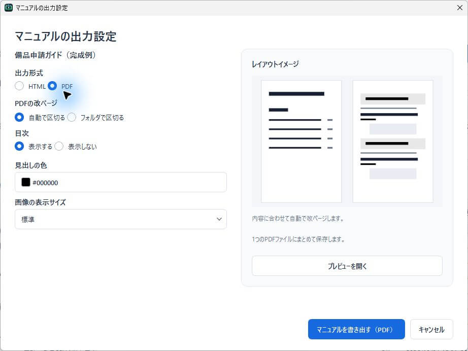The height and width of the screenshot is (351, 468).
Task: Click the 出力形式 label
Action: [29, 73]
